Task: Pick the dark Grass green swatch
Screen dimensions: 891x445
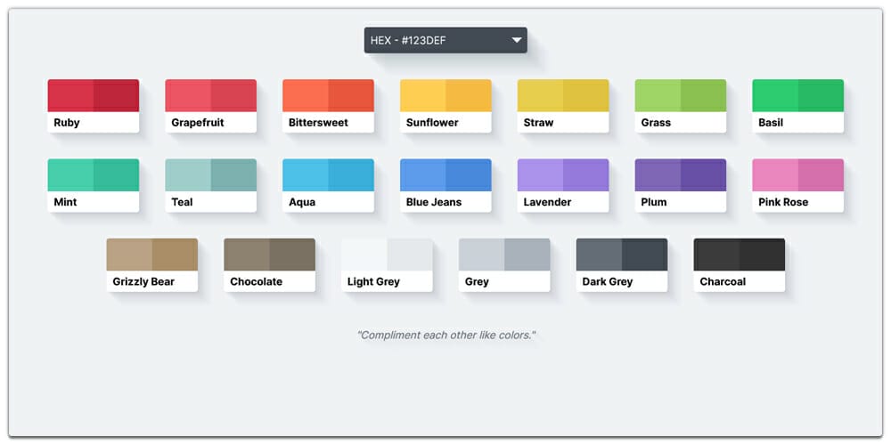Action: [x=704, y=95]
